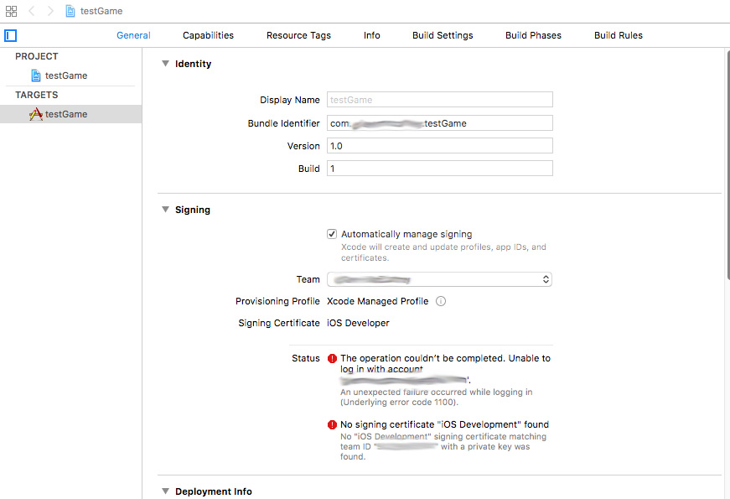Click the testGame target app icon
This screenshot has width=730, height=499.
(36, 114)
